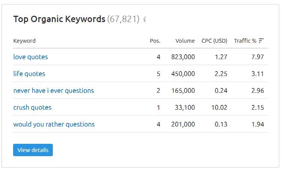
Task: Click the 7.97 traffic percent value
Action: (x=258, y=57)
